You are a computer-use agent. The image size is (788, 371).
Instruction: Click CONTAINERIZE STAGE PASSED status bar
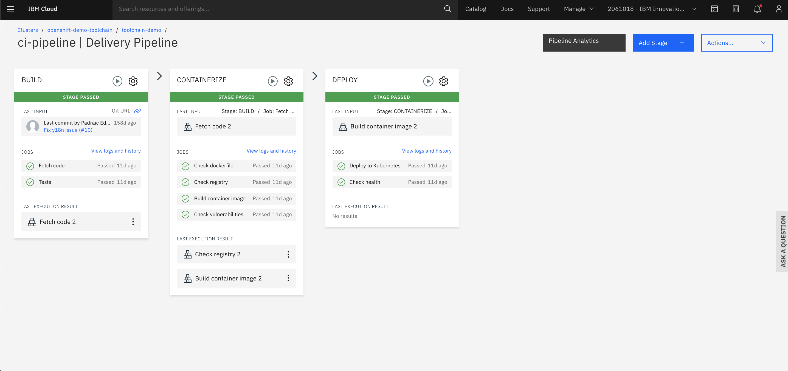pos(237,97)
